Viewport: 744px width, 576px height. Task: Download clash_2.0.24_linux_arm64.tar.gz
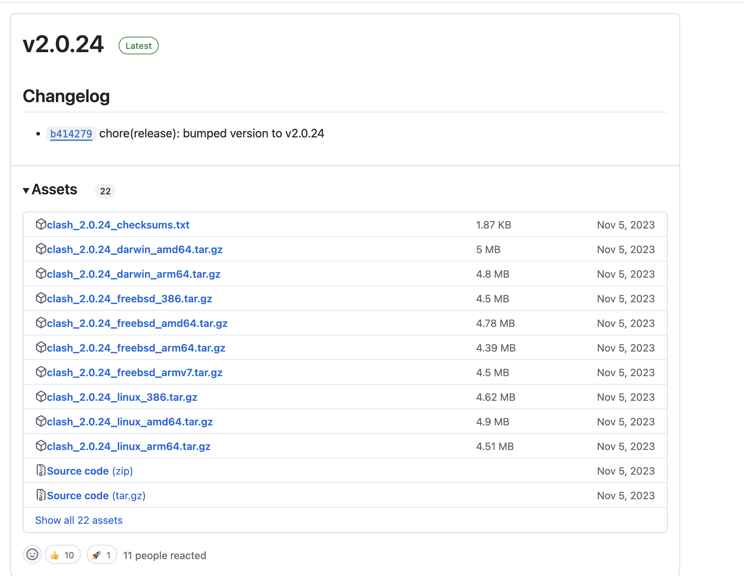129,447
